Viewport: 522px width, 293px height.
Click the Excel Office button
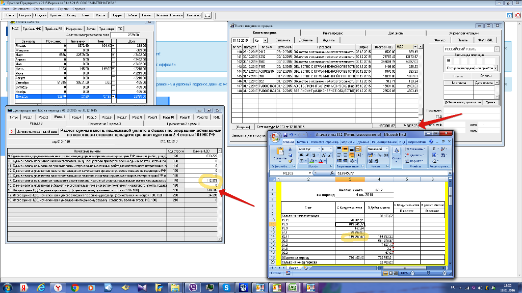pos(275,137)
